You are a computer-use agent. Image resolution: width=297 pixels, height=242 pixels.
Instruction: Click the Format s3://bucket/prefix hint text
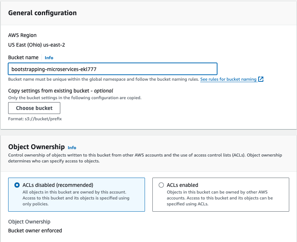[35, 119]
